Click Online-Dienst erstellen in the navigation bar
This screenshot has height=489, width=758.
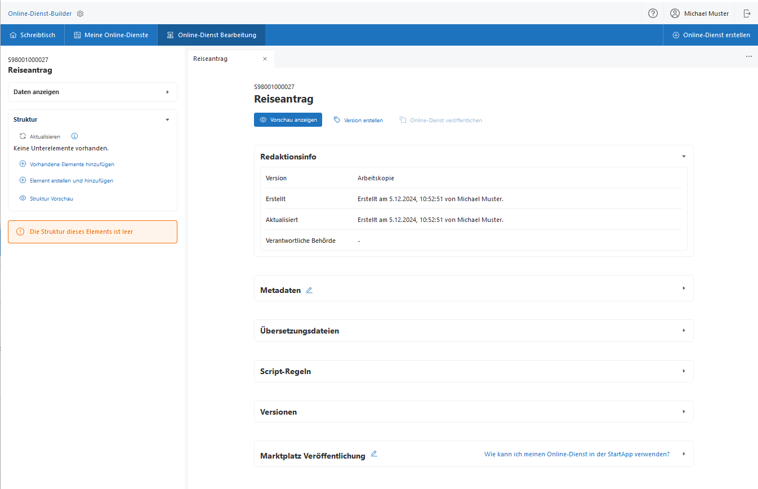point(711,35)
